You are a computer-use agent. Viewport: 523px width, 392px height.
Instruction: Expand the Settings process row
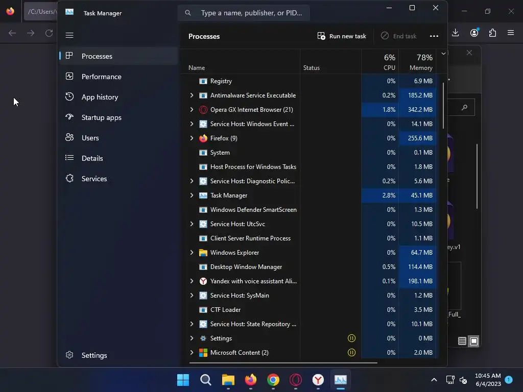point(192,338)
